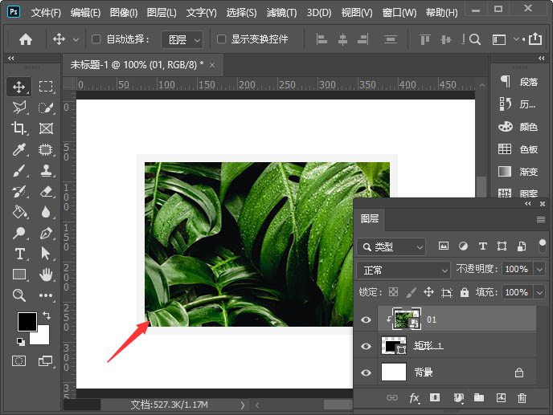Open the 图像(I) menu
This screenshot has height=415, width=553.
[124, 13]
